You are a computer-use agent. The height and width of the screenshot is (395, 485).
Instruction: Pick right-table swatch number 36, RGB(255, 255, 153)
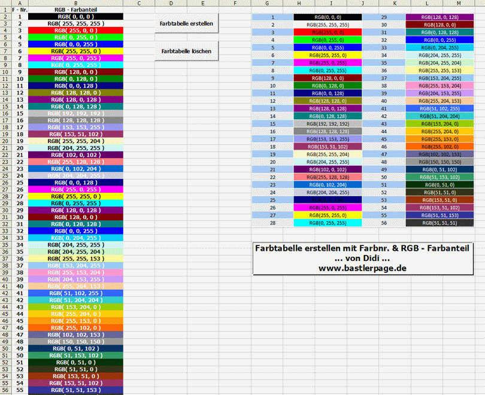point(439,71)
